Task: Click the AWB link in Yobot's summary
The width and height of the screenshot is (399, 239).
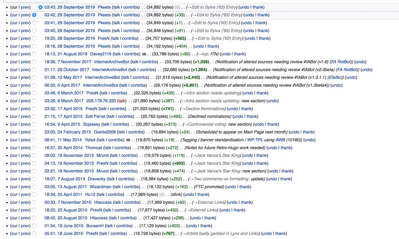Action: pos(280,140)
